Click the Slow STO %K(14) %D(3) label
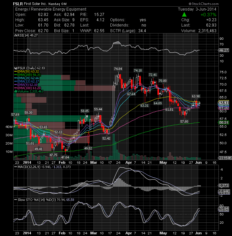This screenshot has height=236, width=232. tap(37, 200)
